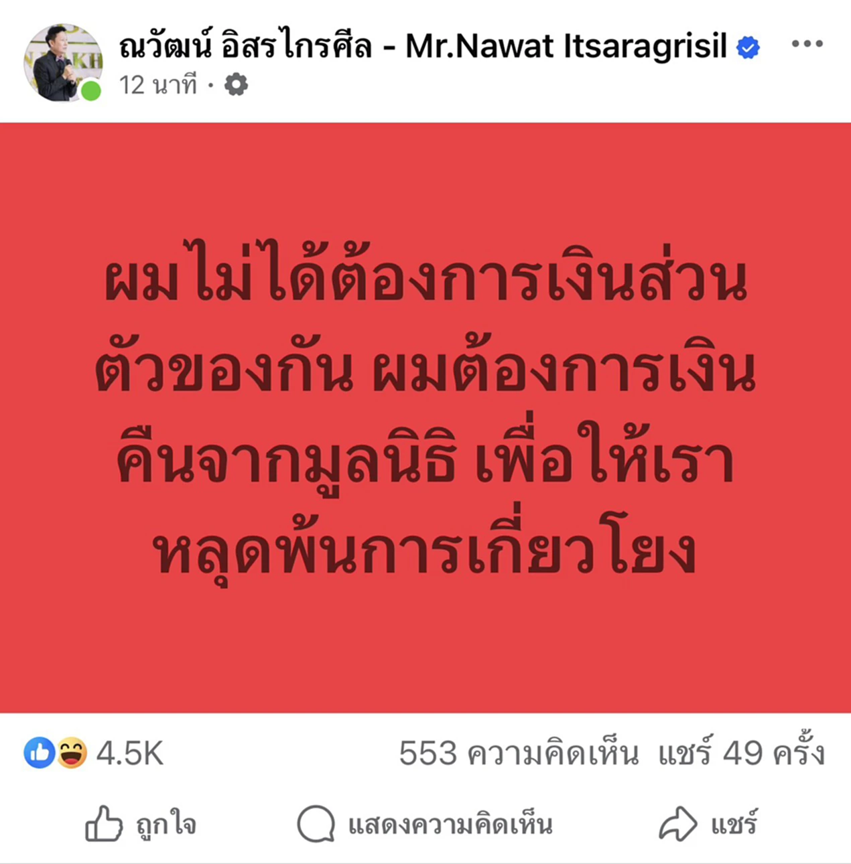Viewport: 851px width, 864px height.
Task: Share the post via the bottom แชร์ label
Action: [734, 823]
